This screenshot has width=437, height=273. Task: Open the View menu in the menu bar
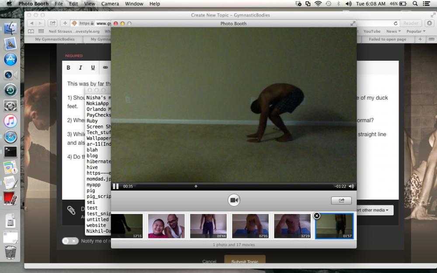click(90, 3)
